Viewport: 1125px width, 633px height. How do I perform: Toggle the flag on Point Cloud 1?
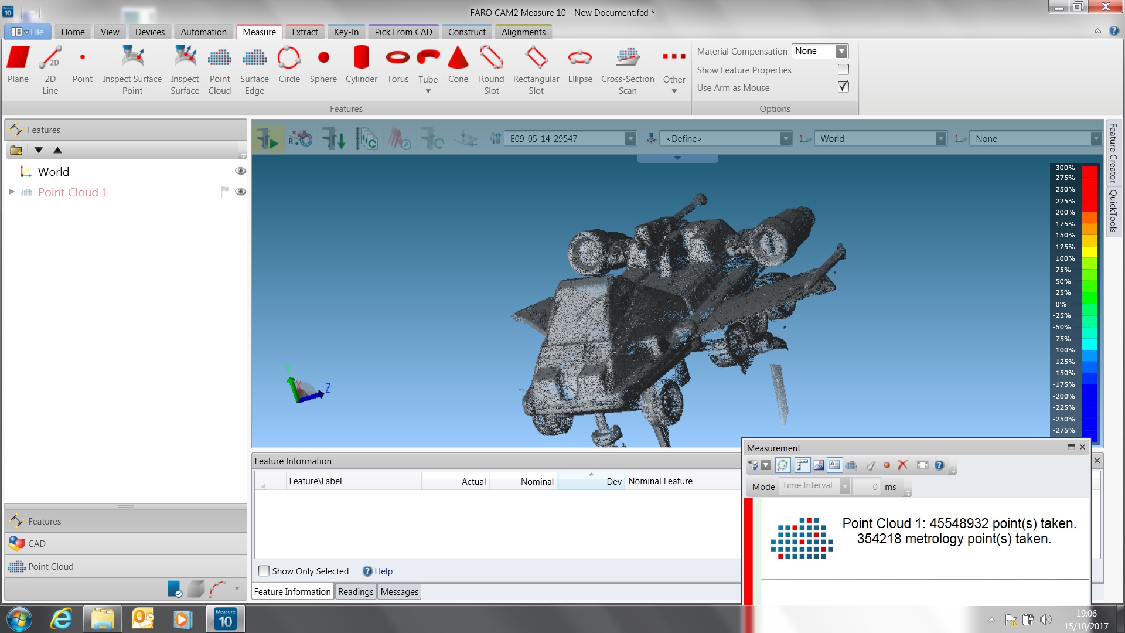(x=224, y=192)
